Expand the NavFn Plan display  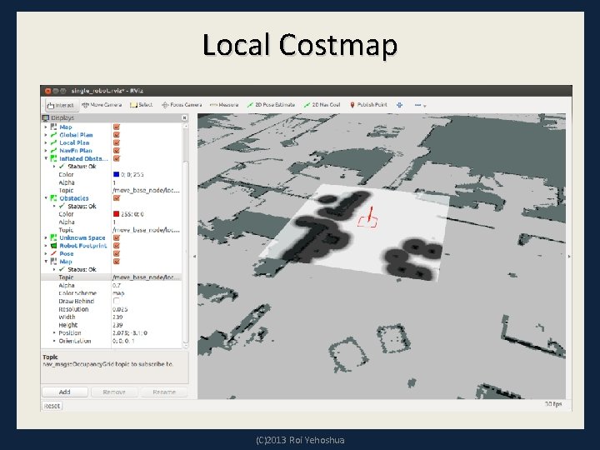[46, 151]
